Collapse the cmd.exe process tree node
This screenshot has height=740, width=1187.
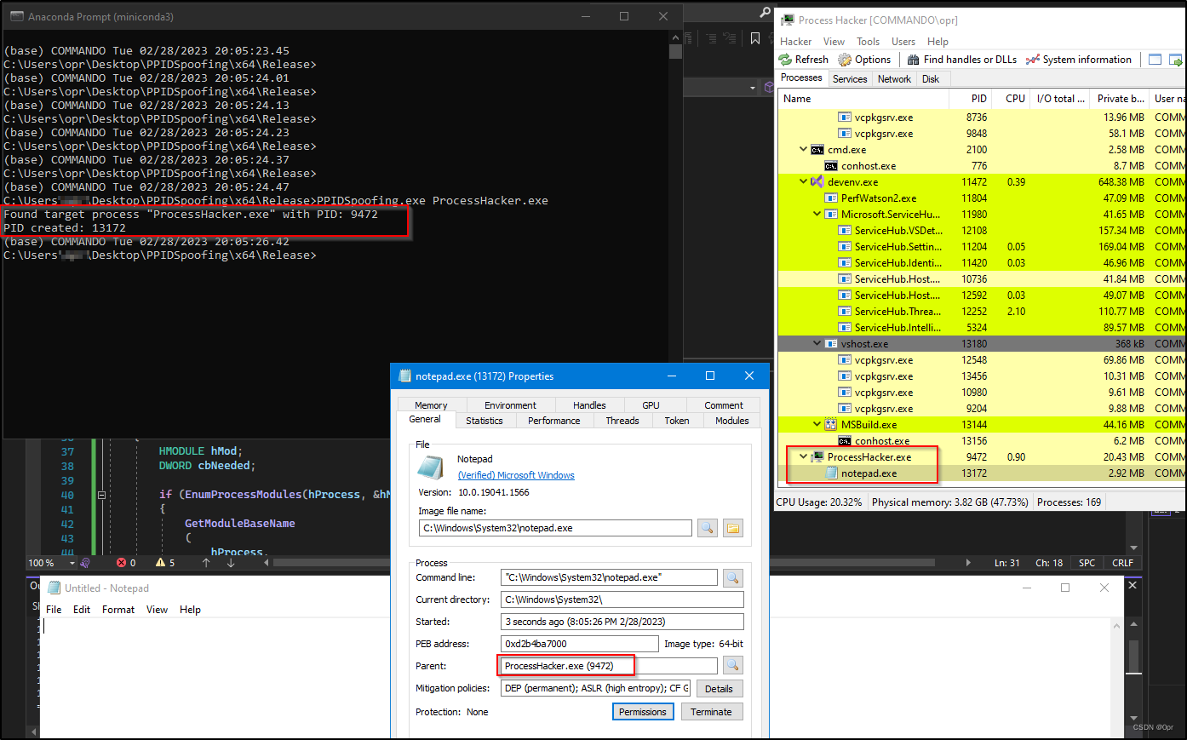tap(803, 150)
